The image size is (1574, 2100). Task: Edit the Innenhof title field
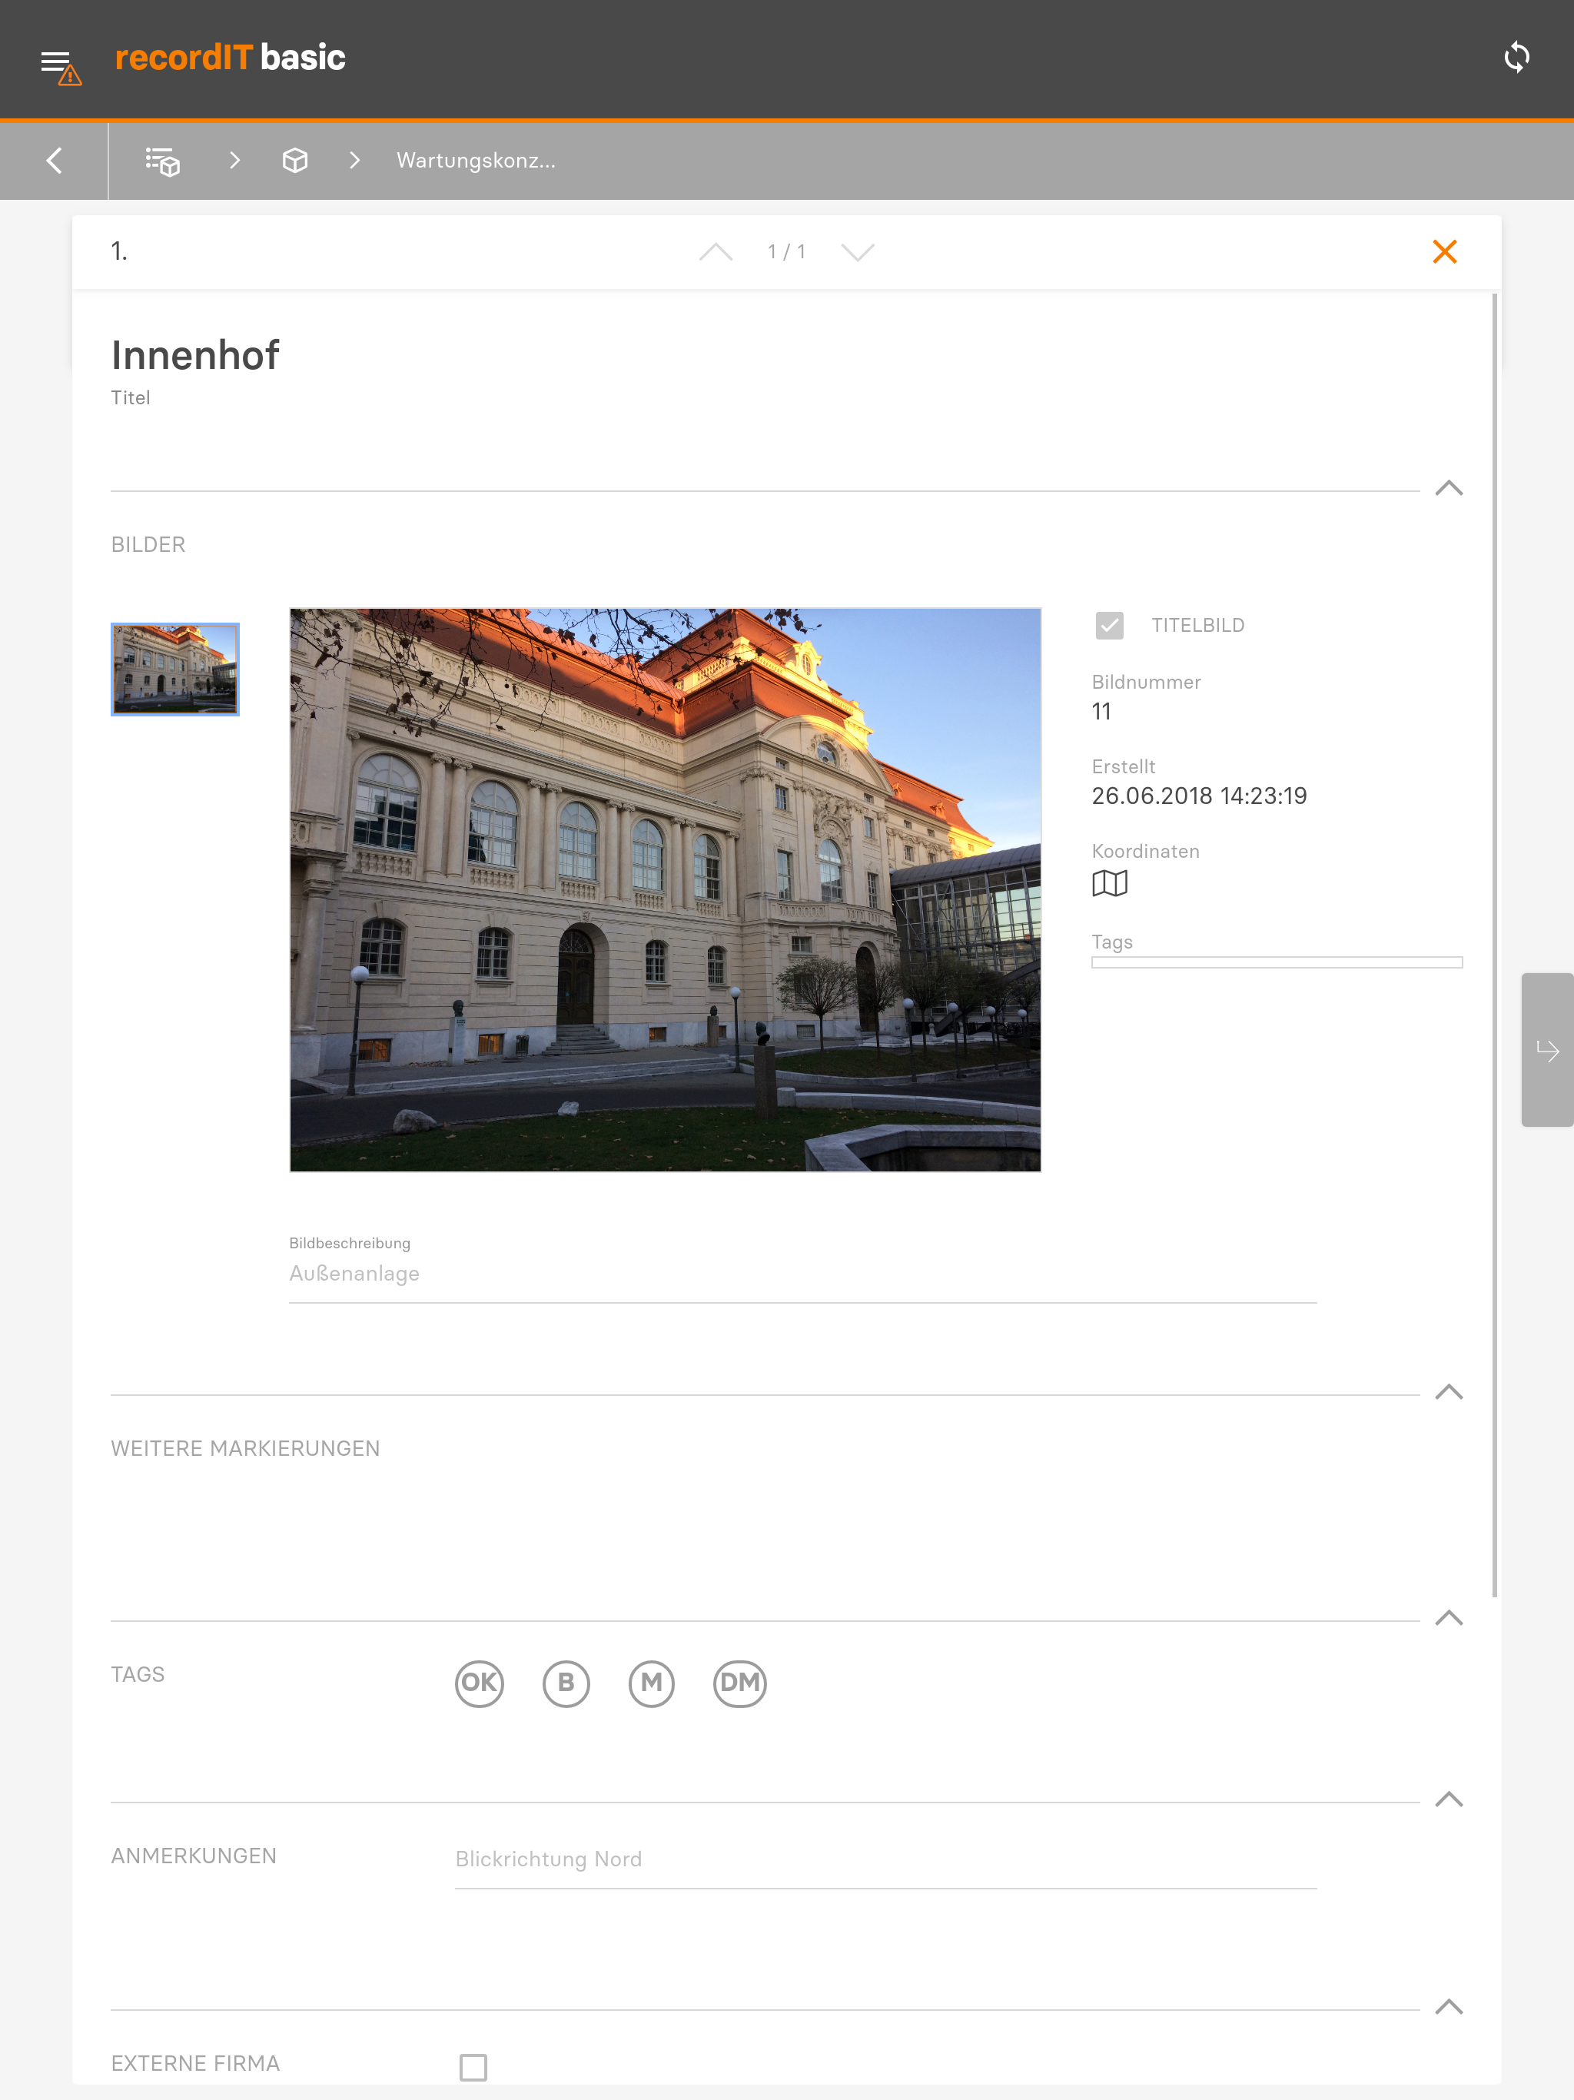[x=194, y=355]
